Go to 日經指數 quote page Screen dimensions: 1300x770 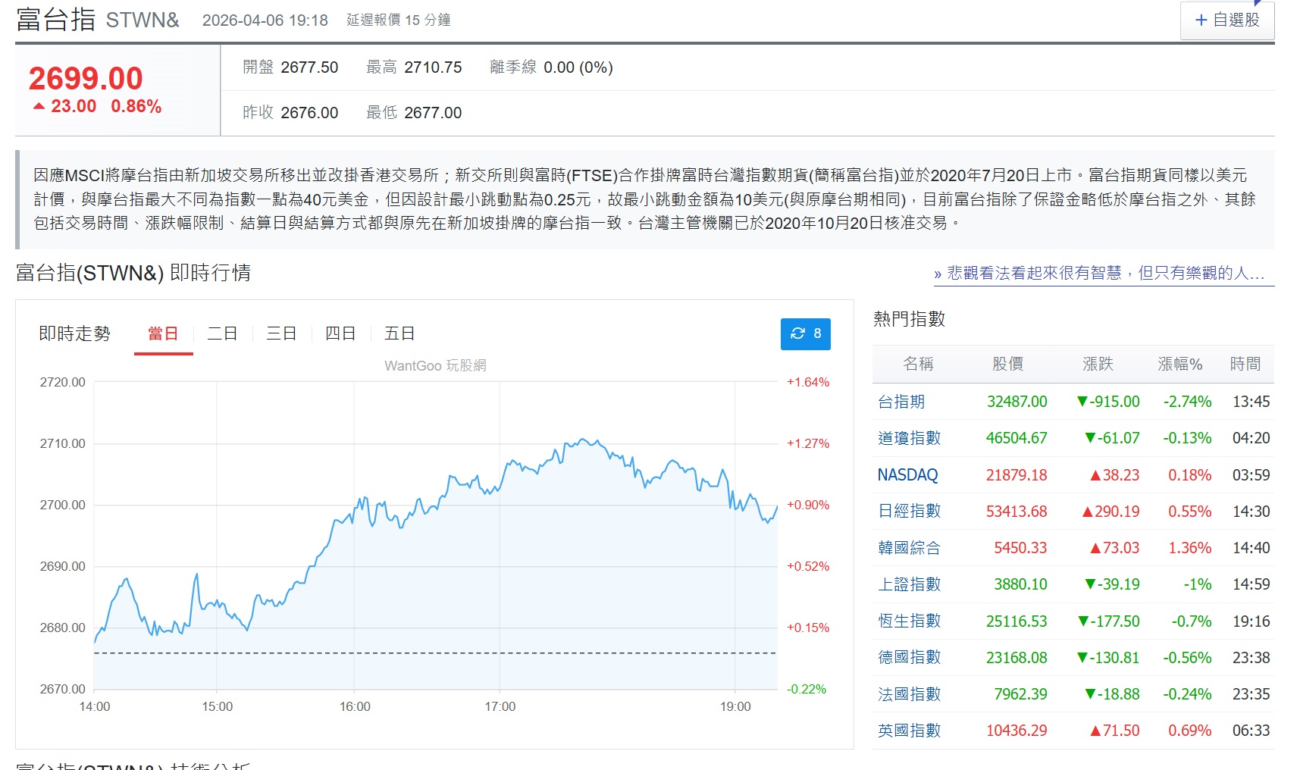(909, 512)
